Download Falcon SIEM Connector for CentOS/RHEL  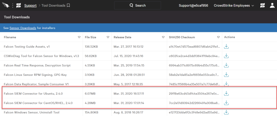point(226,103)
